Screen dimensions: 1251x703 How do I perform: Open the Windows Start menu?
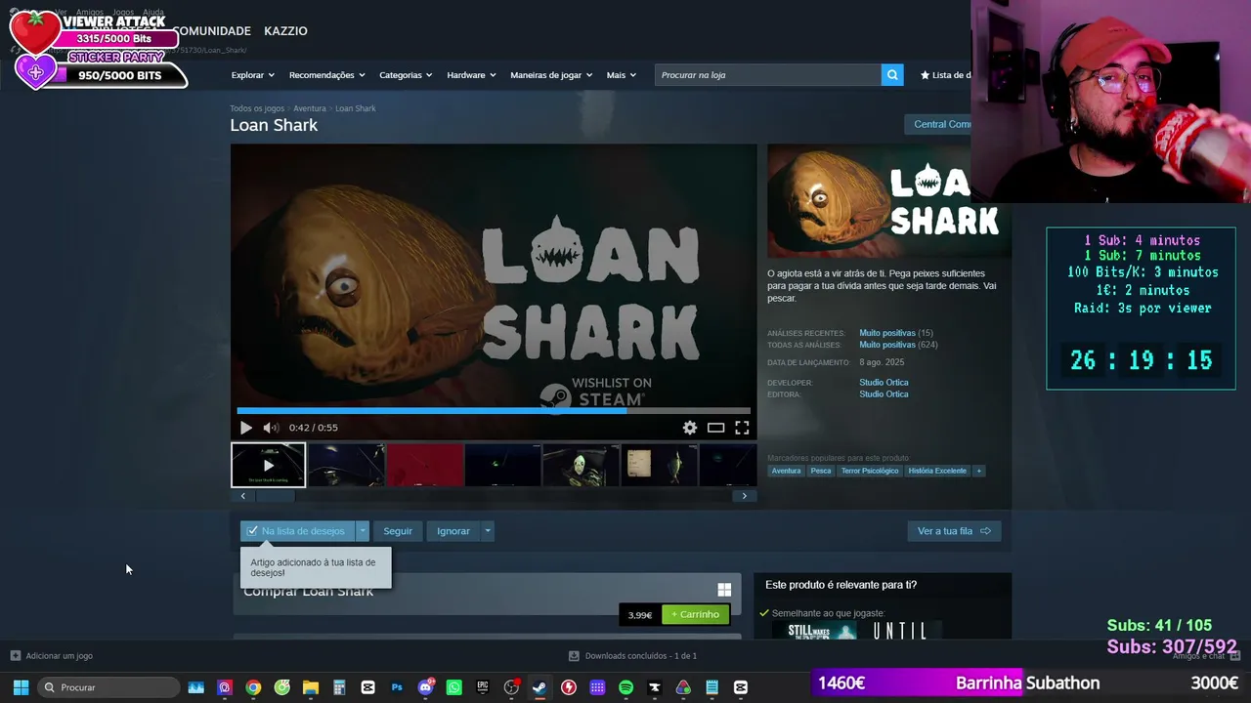coord(21,687)
